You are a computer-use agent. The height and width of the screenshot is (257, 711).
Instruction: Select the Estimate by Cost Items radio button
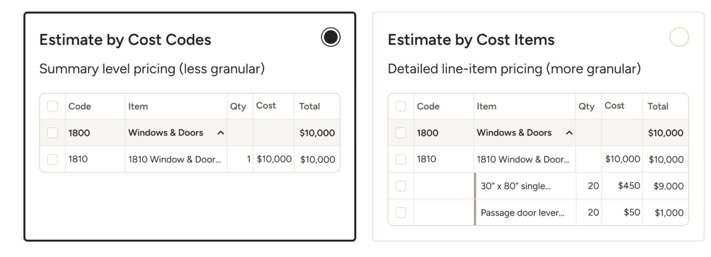pyautogui.click(x=679, y=37)
